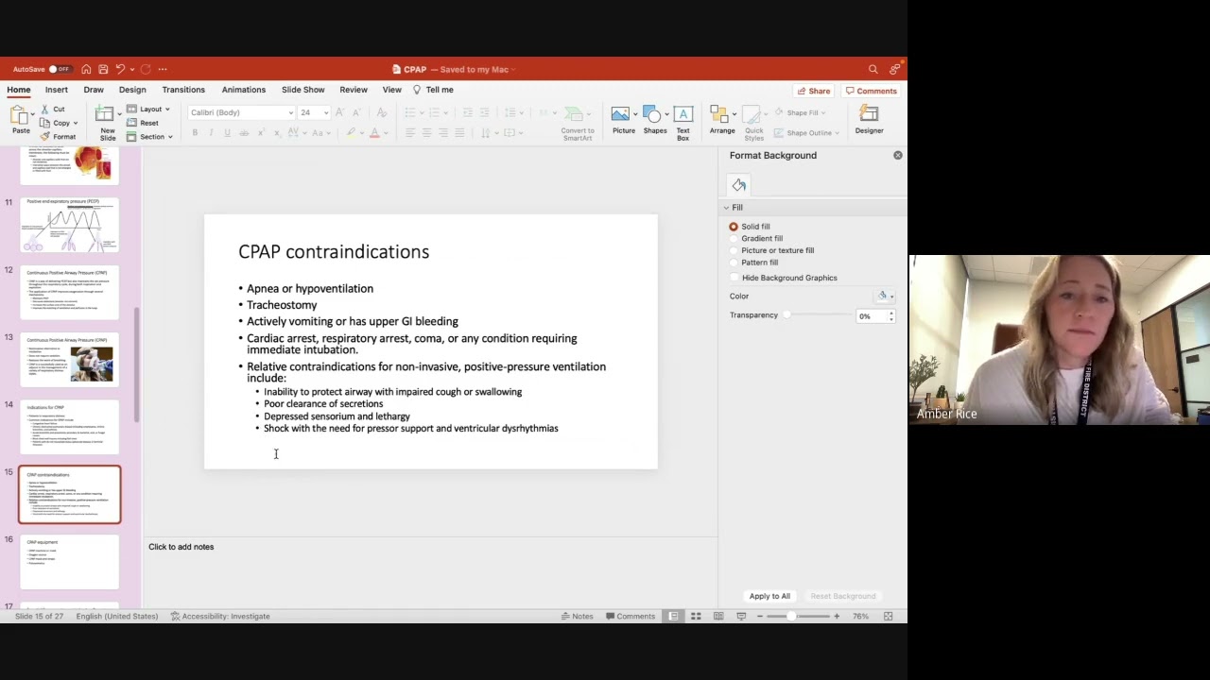Image resolution: width=1210 pixels, height=680 pixels.
Task: Open the Draw ribbon tab
Action: [x=94, y=90]
